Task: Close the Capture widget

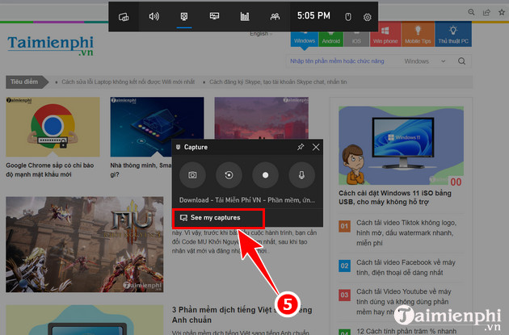Action: (x=316, y=147)
